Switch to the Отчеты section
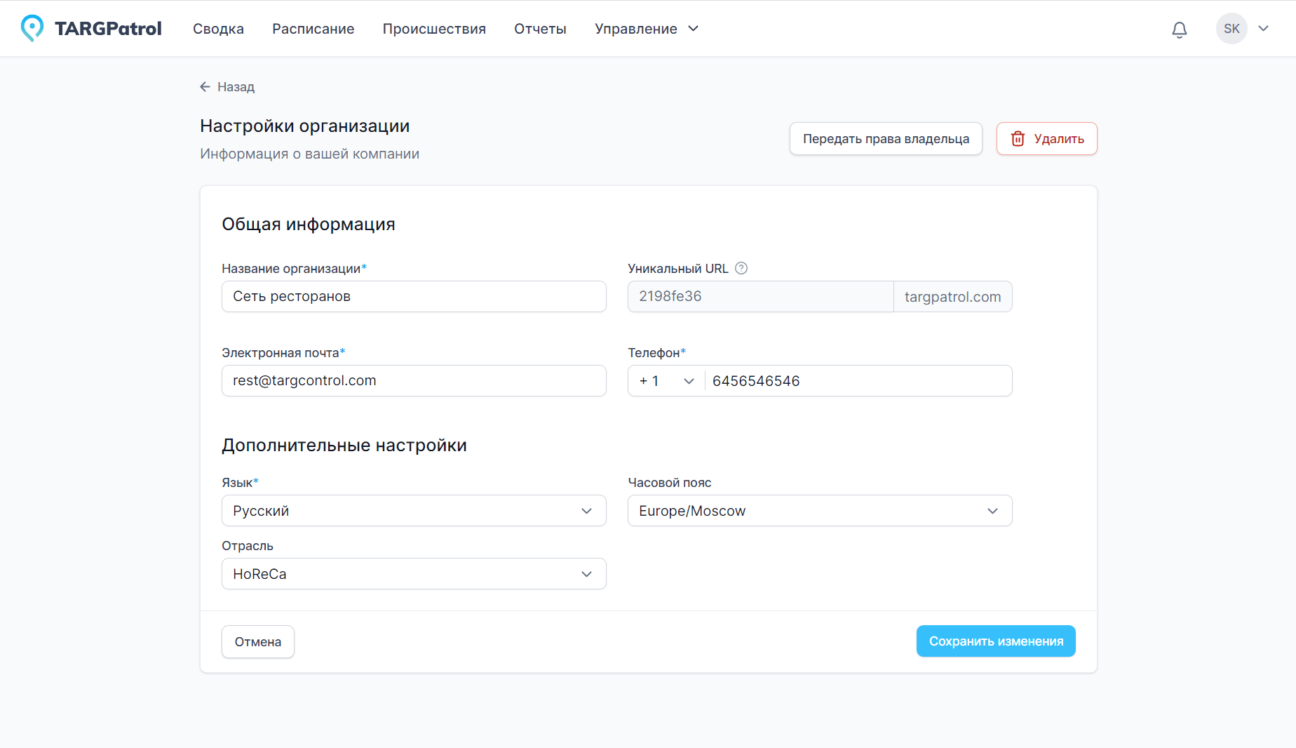1296x748 pixels. (x=540, y=29)
